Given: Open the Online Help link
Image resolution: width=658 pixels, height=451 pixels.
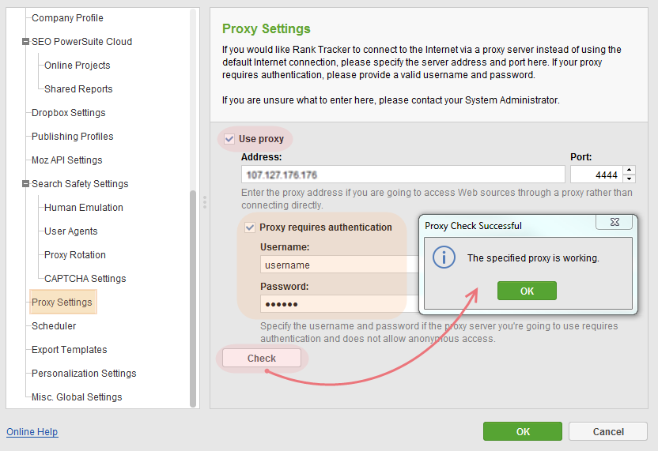Looking at the screenshot, I should 32,432.
